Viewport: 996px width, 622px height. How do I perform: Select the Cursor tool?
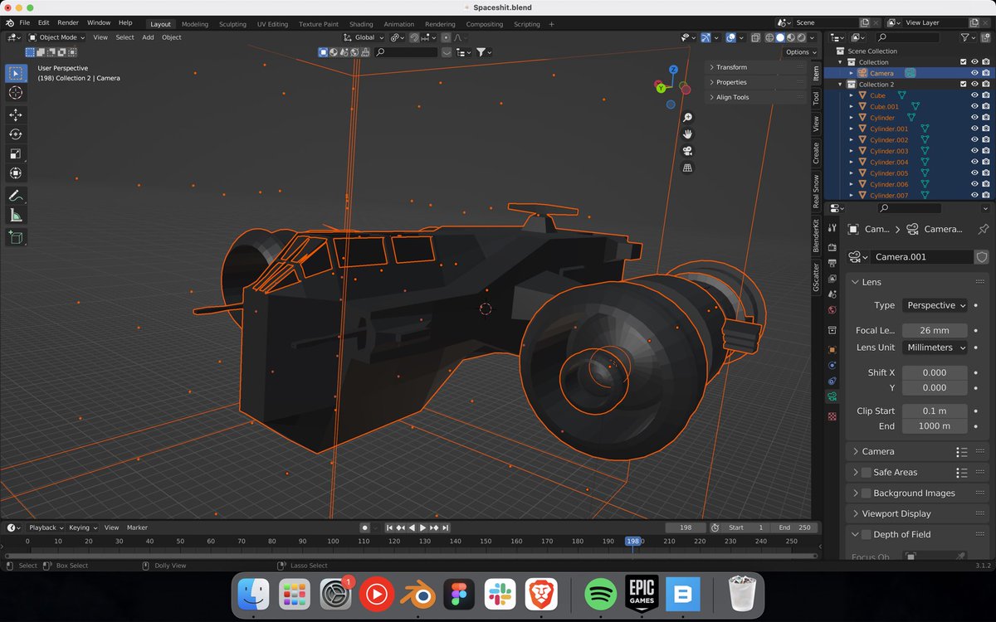tap(16, 93)
